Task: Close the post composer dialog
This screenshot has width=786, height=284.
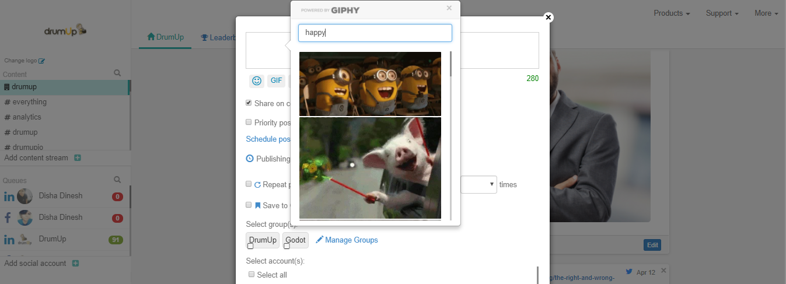Action: pos(548,17)
